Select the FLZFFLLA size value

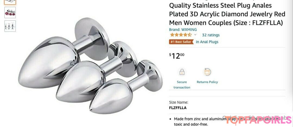coord(178,108)
